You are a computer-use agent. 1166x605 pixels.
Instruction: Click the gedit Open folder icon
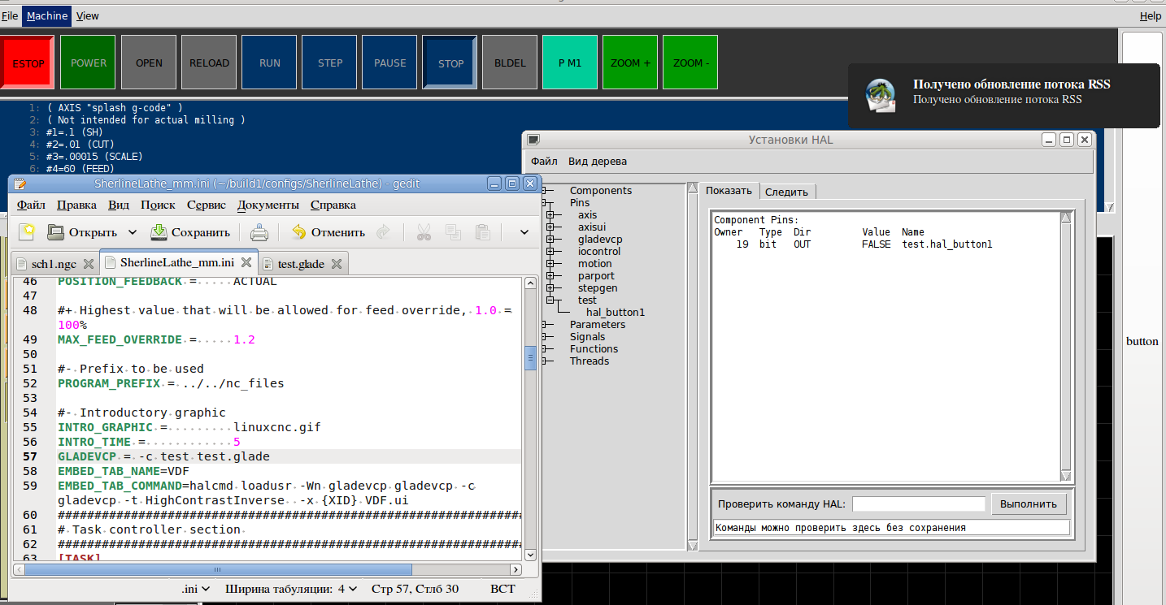[x=56, y=232]
